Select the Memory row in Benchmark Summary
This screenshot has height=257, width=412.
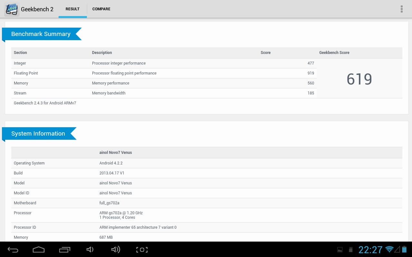(164, 83)
